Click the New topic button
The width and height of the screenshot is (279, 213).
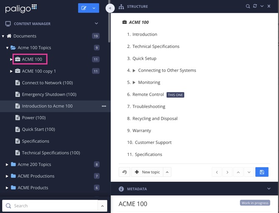pyautogui.click(x=147, y=172)
